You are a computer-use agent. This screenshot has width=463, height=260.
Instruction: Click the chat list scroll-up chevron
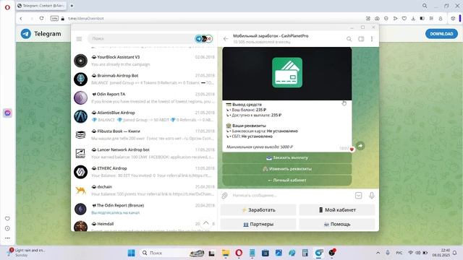[x=206, y=223]
